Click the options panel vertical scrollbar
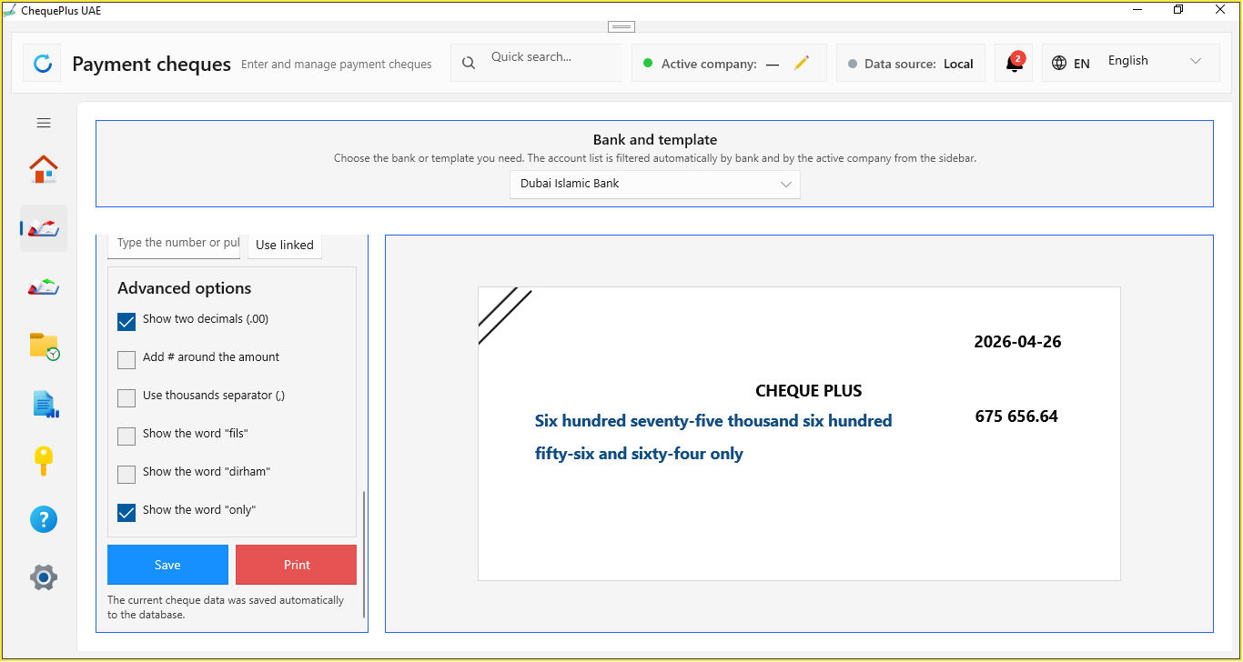This screenshot has width=1243, height=662. click(364, 555)
